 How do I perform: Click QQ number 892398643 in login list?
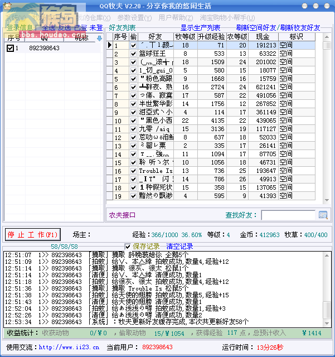(44, 48)
